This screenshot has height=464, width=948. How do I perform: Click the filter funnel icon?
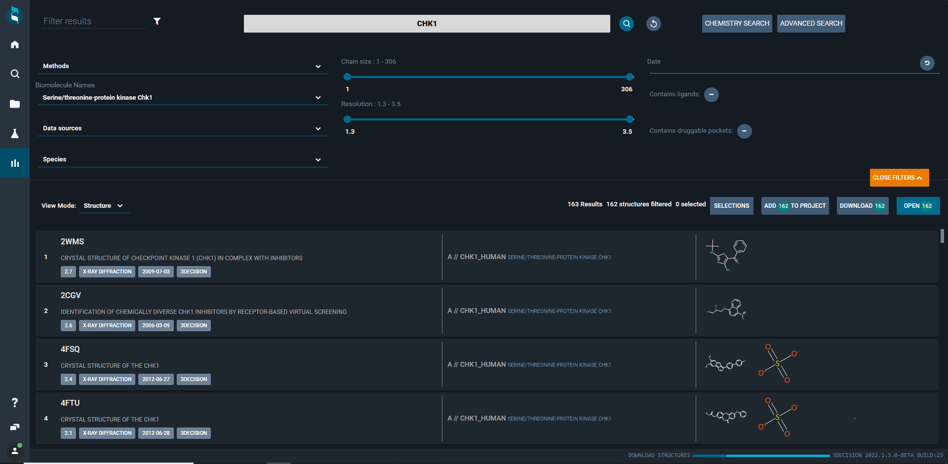click(x=157, y=21)
